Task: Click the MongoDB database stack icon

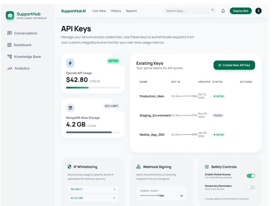Action: tap(70, 108)
